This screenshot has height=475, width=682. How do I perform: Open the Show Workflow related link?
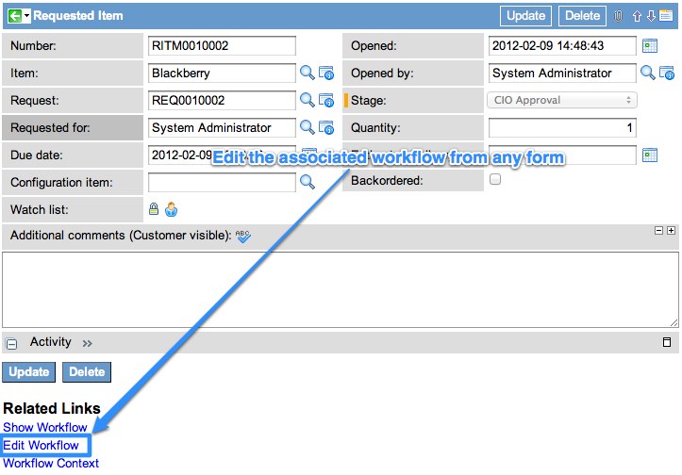45,427
